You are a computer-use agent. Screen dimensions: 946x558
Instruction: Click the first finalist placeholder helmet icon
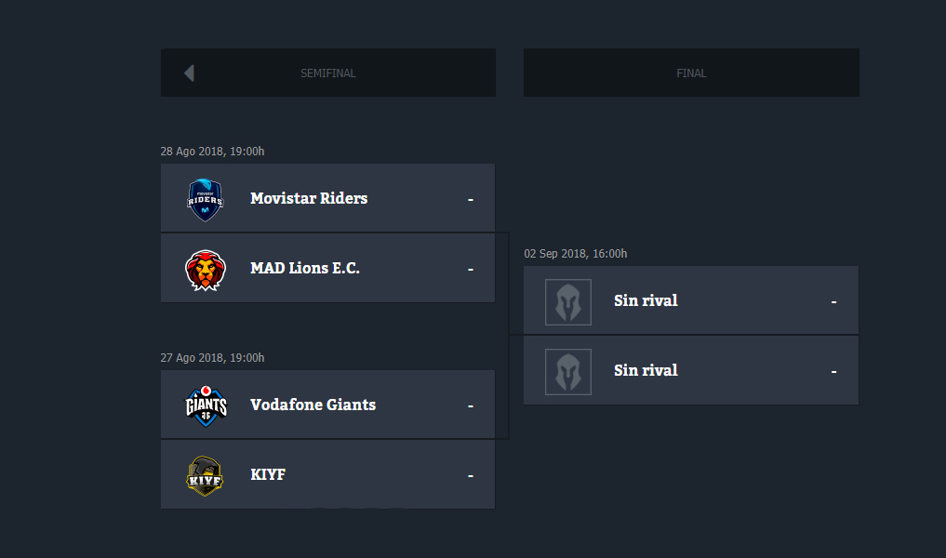pos(567,302)
